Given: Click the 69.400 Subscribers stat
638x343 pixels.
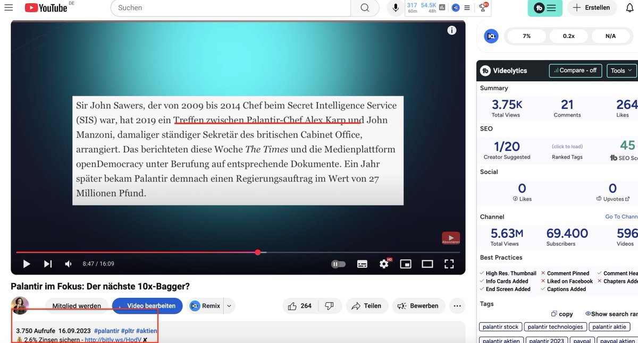Looking at the screenshot, I should (x=567, y=237).
